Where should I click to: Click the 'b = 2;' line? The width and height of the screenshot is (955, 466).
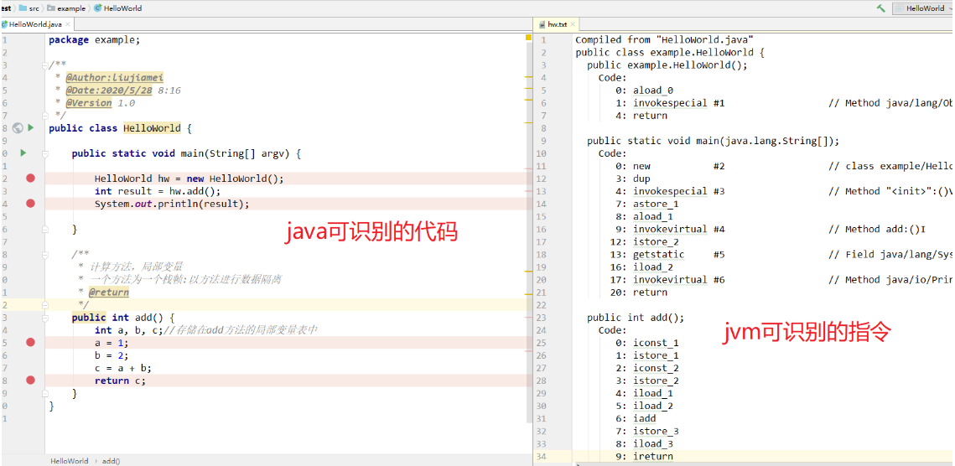click(x=112, y=355)
